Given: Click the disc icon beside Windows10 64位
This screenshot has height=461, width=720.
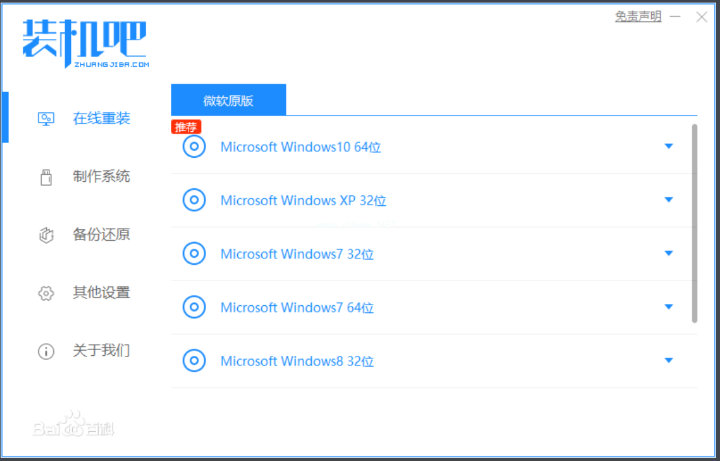Looking at the screenshot, I should click(194, 147).
